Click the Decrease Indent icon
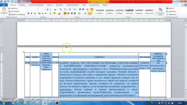Viewport: 187px width, 105px height. coord(80,9)
